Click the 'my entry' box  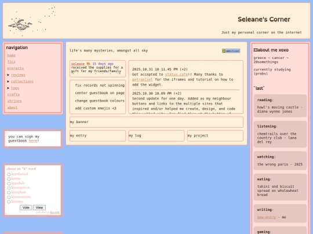tap(97, 136)
